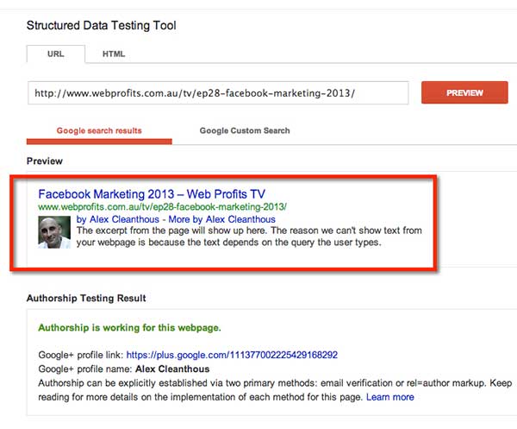Viewport: 517px width, 429px height.
Task: Select the Google Custom Search tab
Action: coord(245,131)
